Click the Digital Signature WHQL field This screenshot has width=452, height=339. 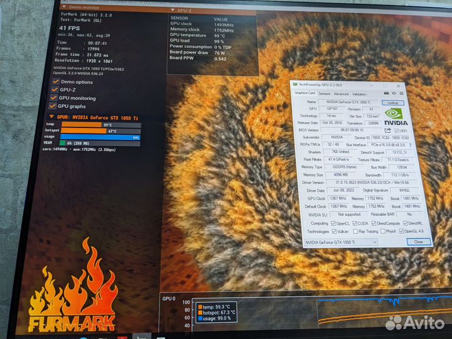tap(404, 190)
